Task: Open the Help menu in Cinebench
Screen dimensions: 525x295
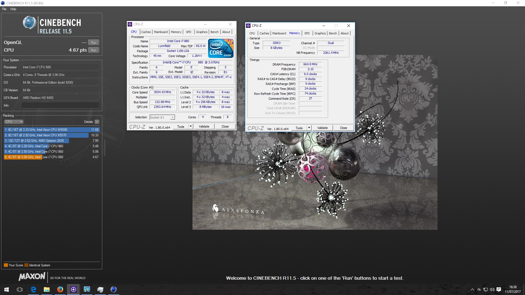Action: [13, 9]
